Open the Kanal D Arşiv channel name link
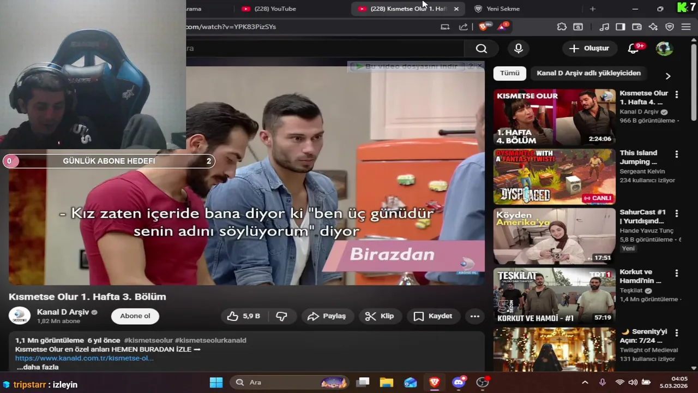The width and height of the screenshot is (698, 393). pos(63,312)
